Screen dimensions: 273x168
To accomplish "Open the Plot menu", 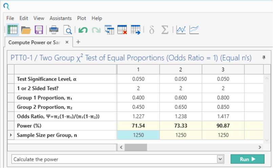I will (81, 18).
